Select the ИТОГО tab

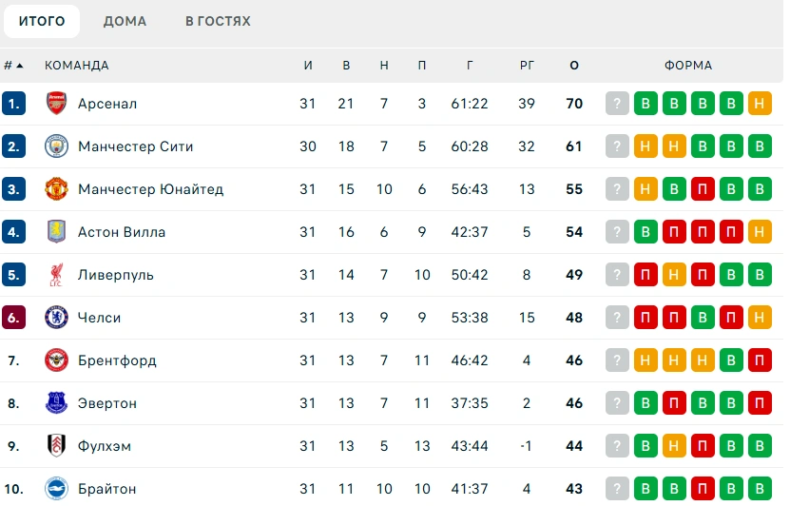42,21
